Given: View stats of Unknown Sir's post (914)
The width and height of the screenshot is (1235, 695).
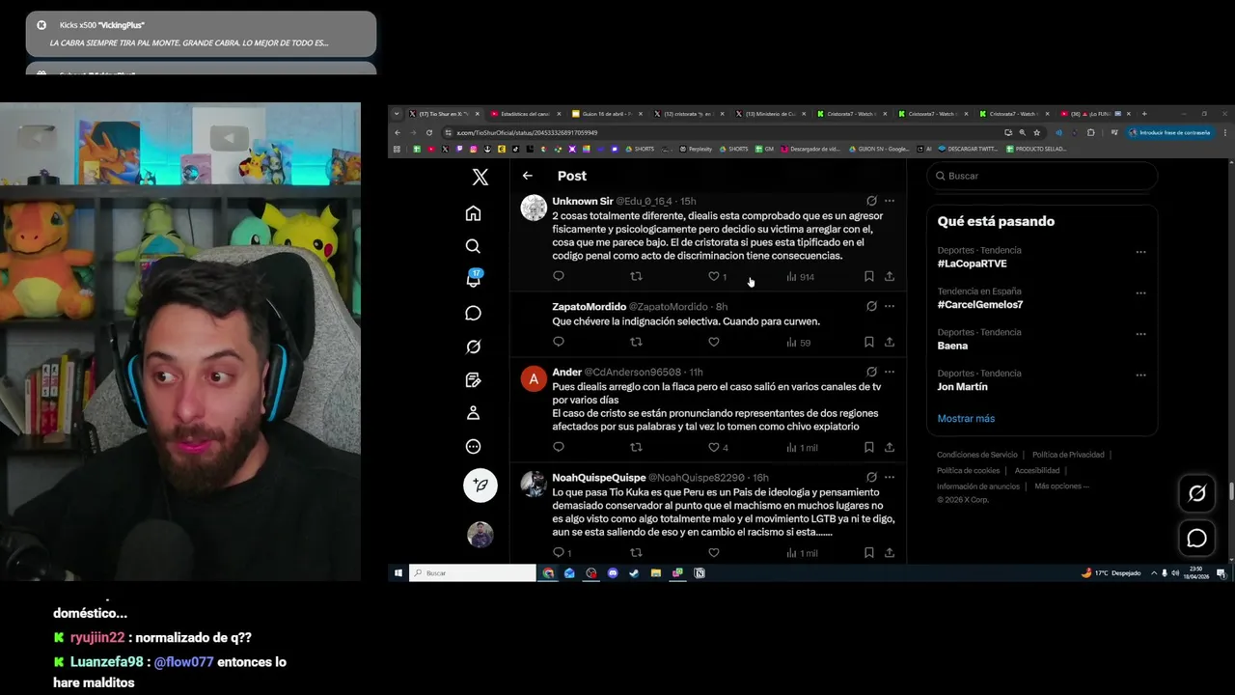Looking at the screenshot, I should tap(800, 277).
